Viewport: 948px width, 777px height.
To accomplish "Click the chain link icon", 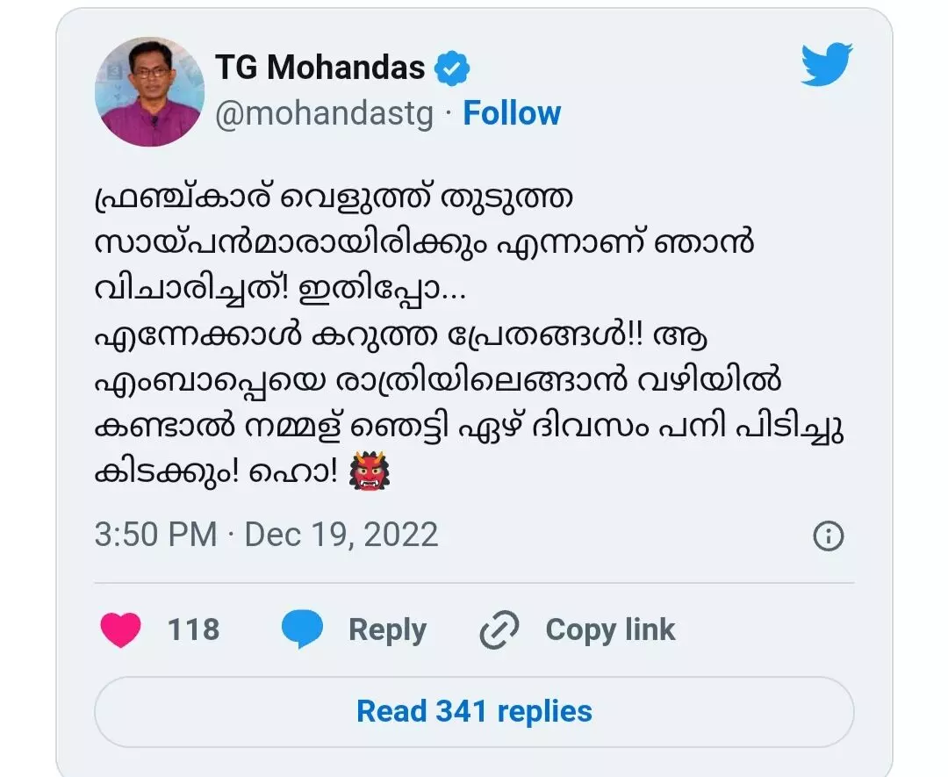I will tap(500, 630).
